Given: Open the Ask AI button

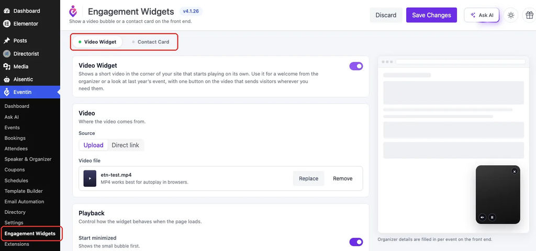Looking at the screenshot, I should click(x=482, y=15).
